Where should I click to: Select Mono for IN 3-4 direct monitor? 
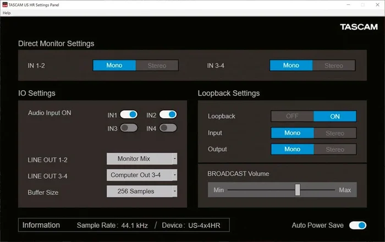pyautogui.click(x=291, y=65)
